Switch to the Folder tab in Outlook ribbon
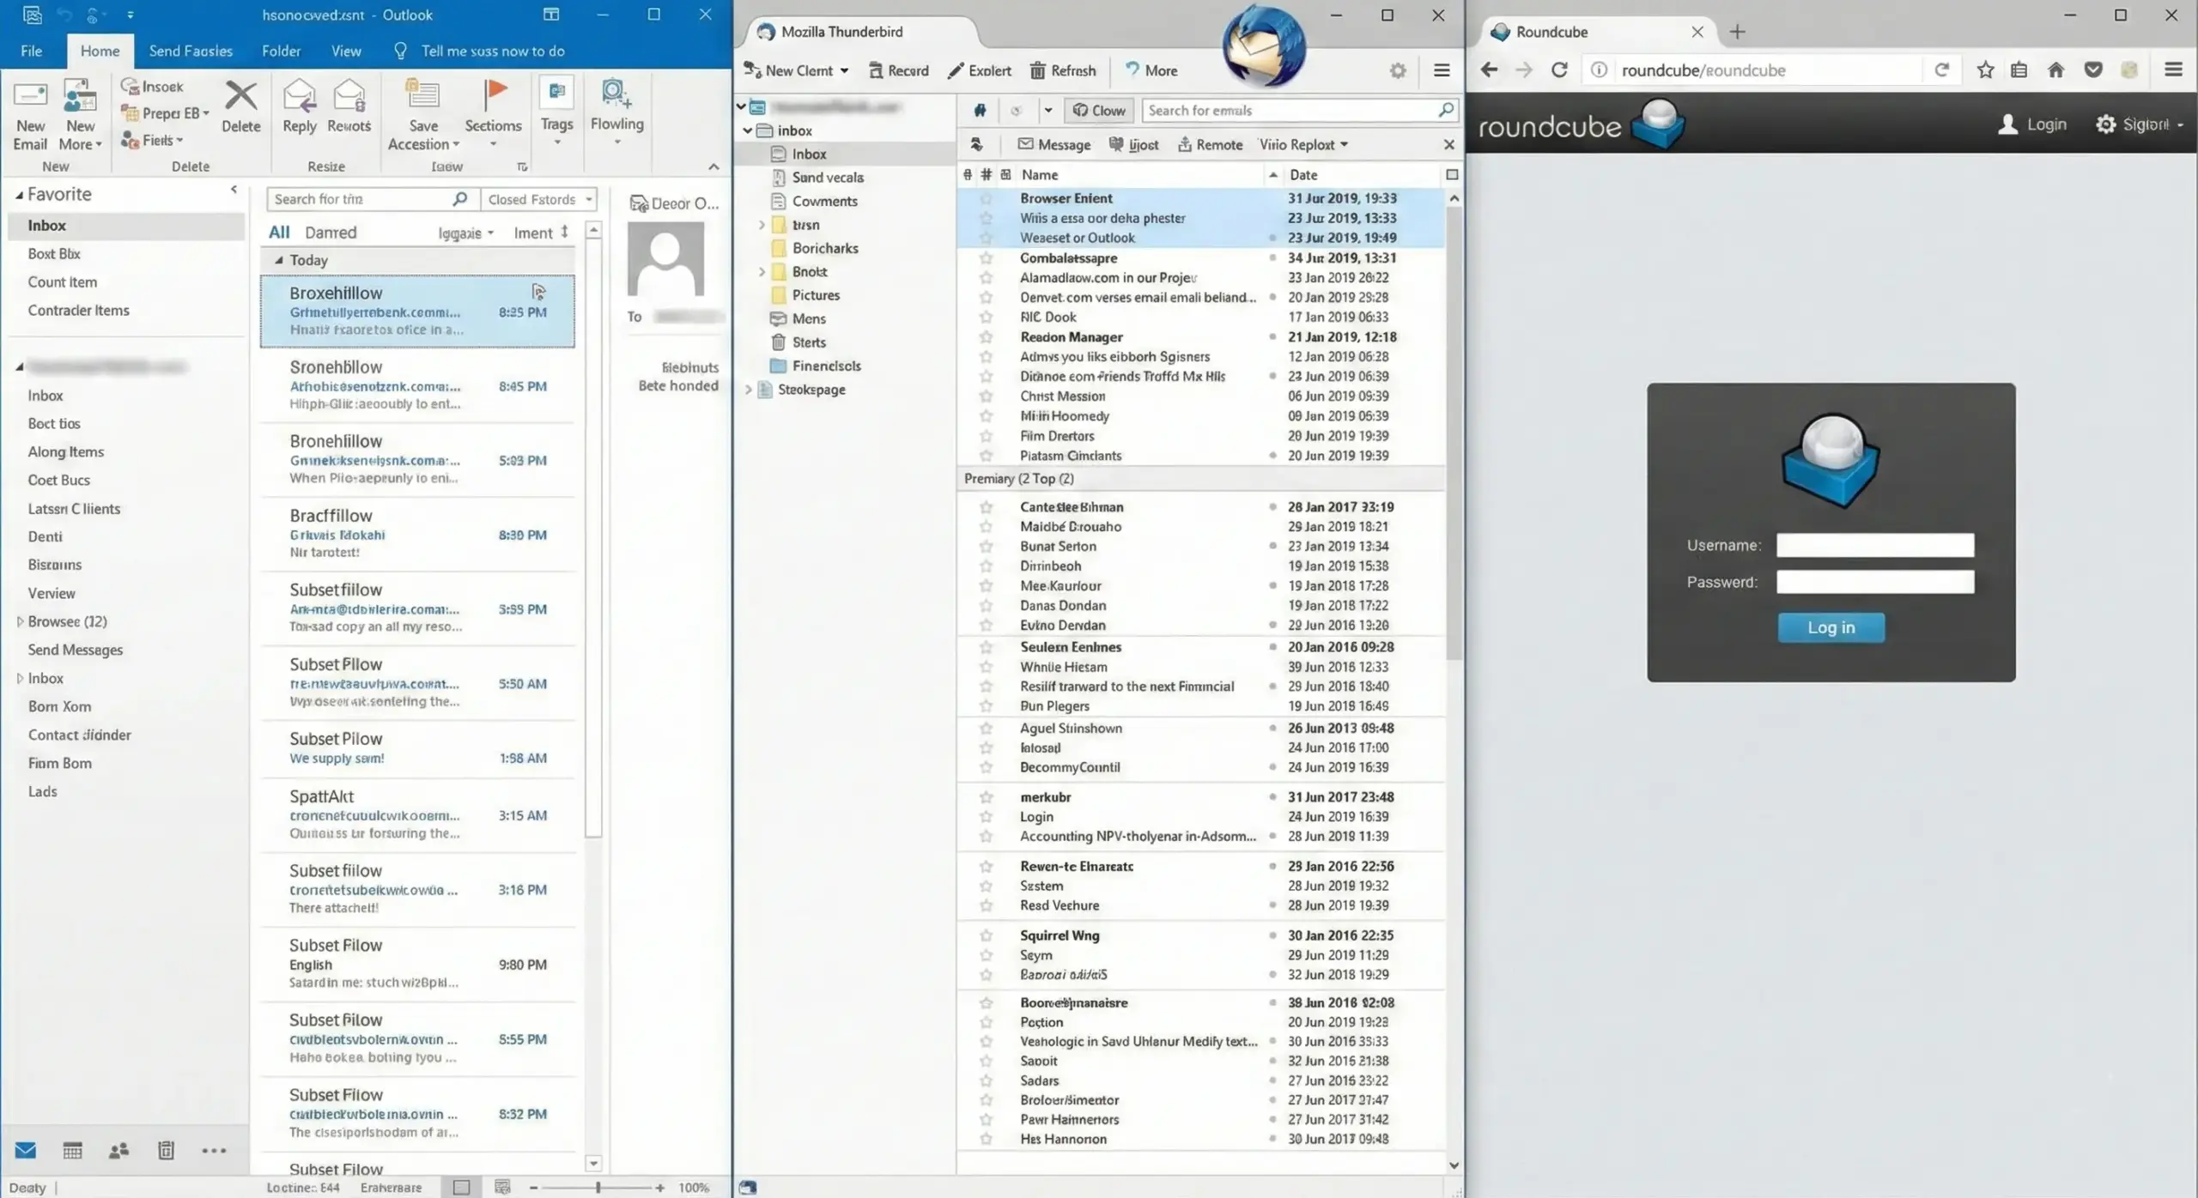Viewport: 2198px width, 1198px height. (282, 51)
